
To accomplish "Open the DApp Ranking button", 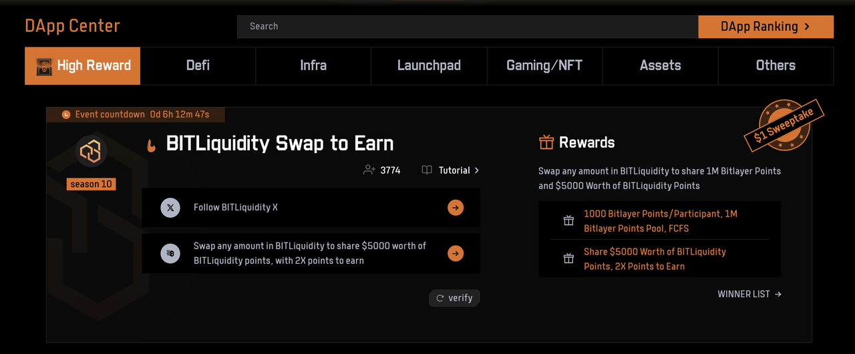I will click(x=765, y=27).
